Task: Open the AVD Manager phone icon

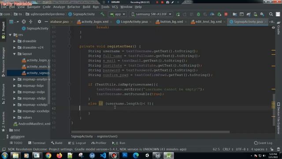Action: pos(256,14)
